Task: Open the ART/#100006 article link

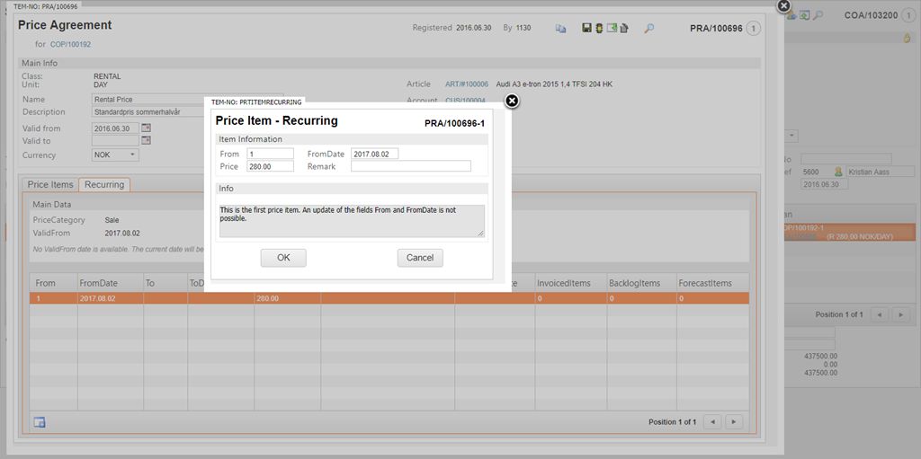Action: [466, 84]
